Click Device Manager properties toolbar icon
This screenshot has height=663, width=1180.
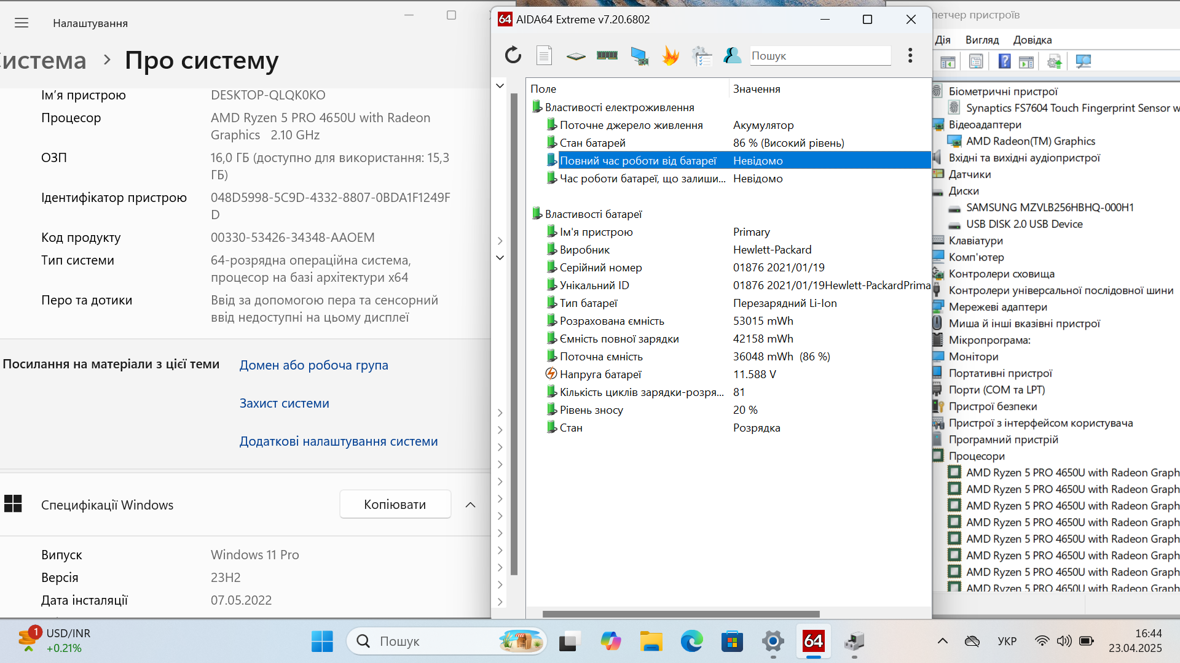click(976, 61)
